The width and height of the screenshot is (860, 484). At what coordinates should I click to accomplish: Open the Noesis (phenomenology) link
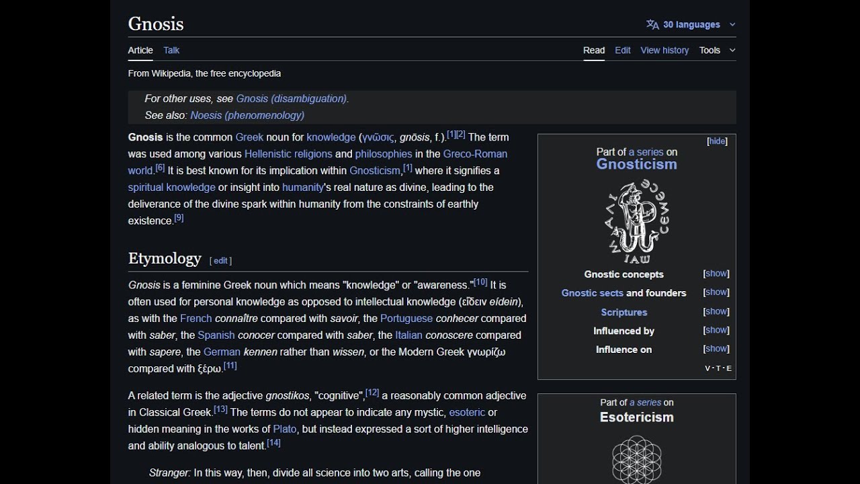247,116
